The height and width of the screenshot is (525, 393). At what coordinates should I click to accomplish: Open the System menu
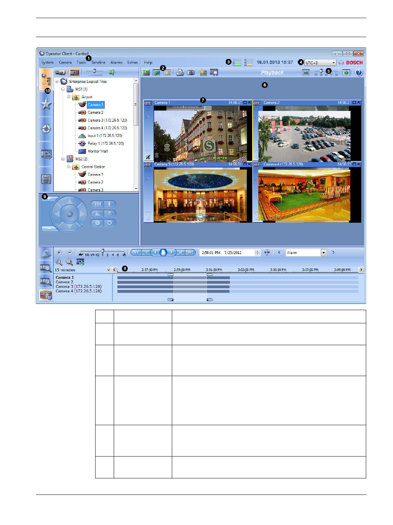pos(47,63)
